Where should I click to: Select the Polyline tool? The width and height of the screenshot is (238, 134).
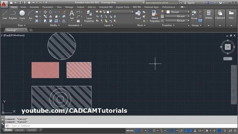click(x=13, y=15)
